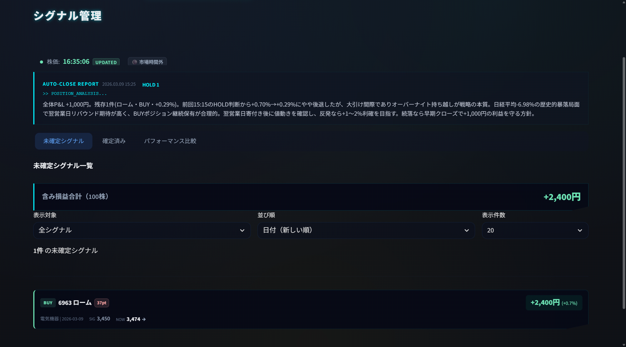Click the +2,400円 total unrealized profit value

click(562, 197)
